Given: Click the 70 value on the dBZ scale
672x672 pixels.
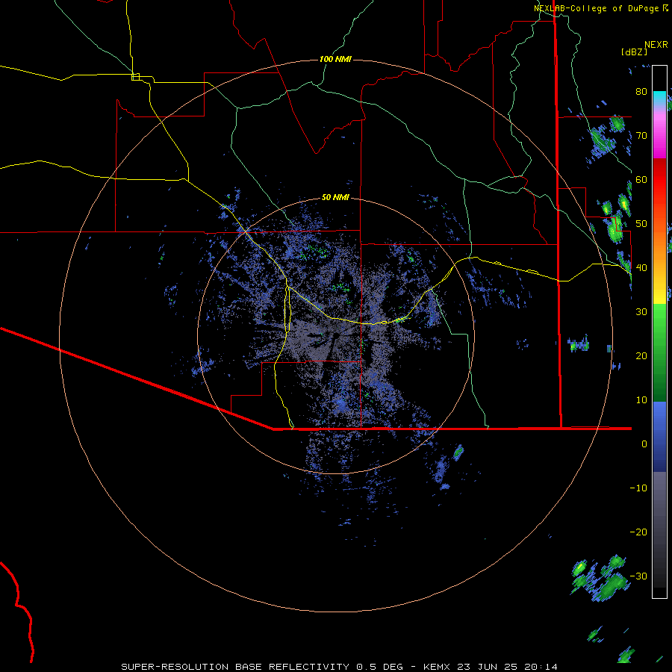Looking at the screenshot, I should [x=641, y=136].
